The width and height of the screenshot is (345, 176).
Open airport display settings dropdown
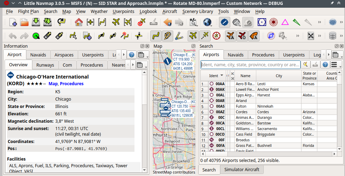coord(236,22)
